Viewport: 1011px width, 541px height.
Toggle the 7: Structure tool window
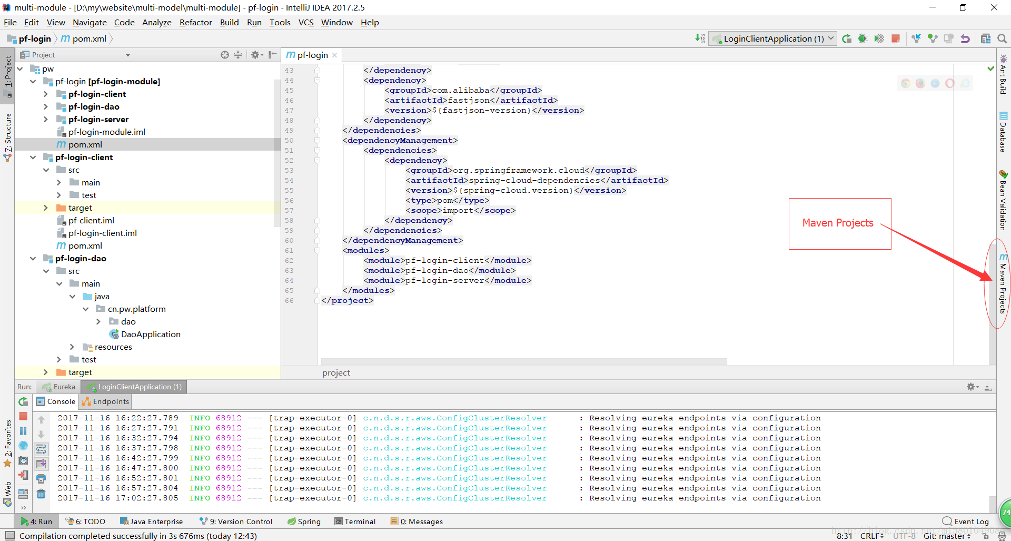[7, 136]
